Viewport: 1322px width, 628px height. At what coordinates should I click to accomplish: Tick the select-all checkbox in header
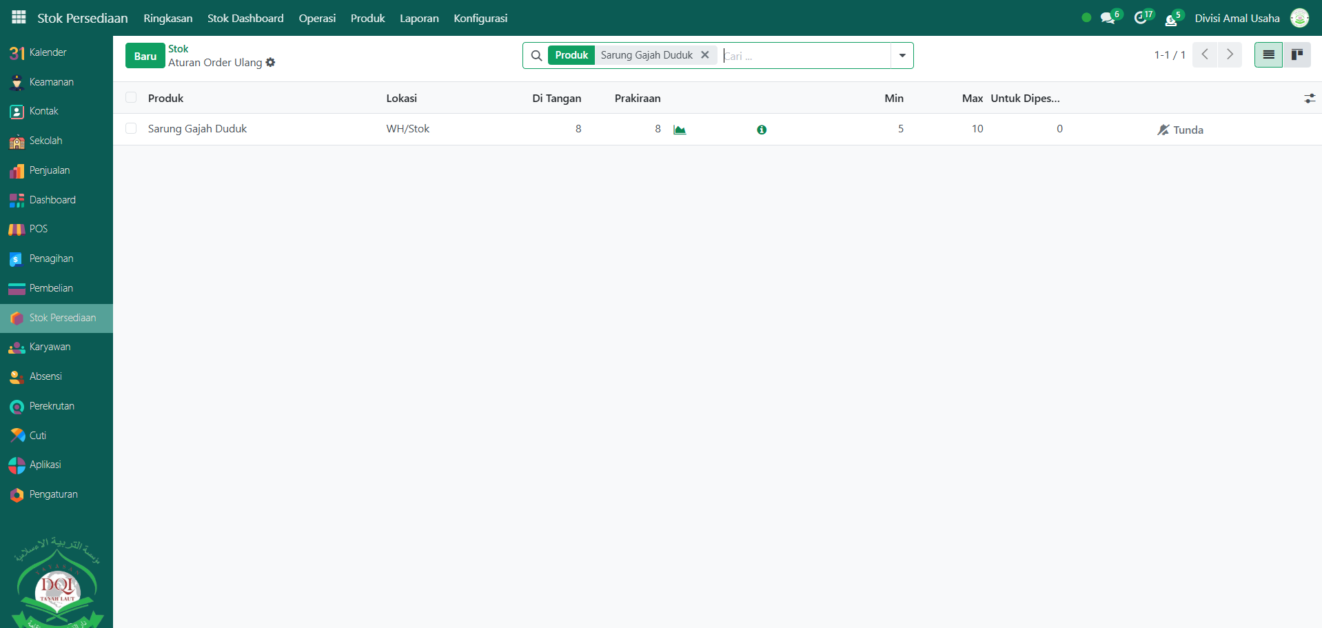coord(131,98)
